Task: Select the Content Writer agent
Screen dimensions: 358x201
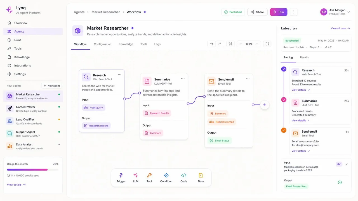Action: tap(33, 109)
